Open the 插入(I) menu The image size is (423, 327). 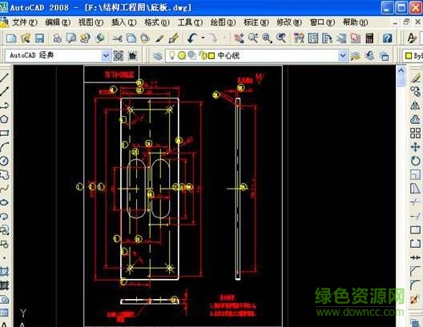(x=124, y=22)
